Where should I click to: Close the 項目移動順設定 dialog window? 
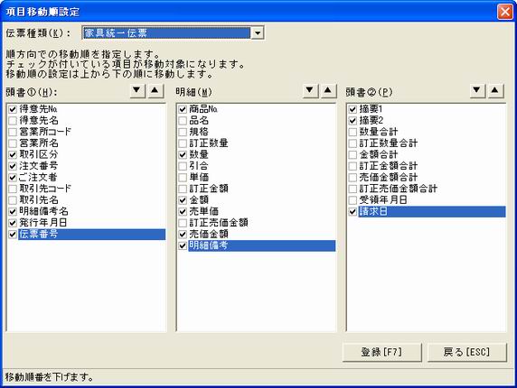point(505,12)
